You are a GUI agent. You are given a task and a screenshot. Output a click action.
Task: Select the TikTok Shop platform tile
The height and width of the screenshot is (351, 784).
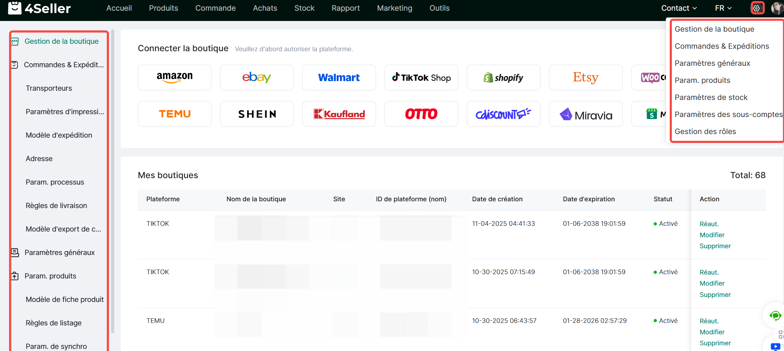(x=421, y=78)
